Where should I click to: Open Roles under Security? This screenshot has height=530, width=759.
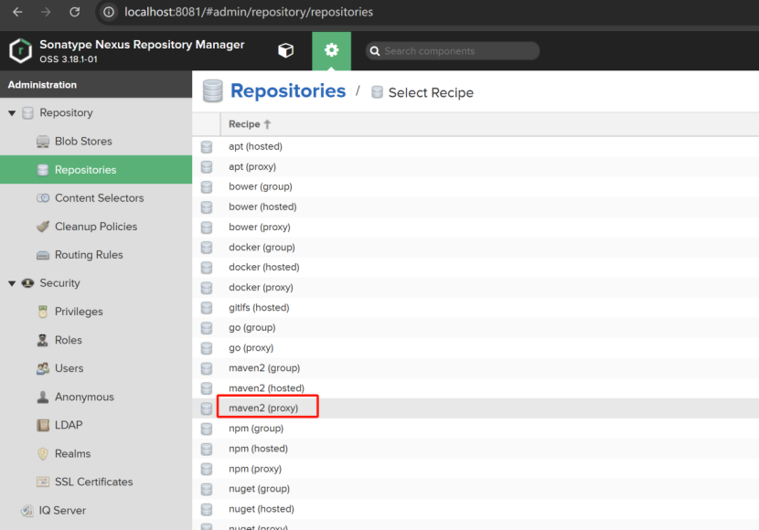(x=69, y=340)
